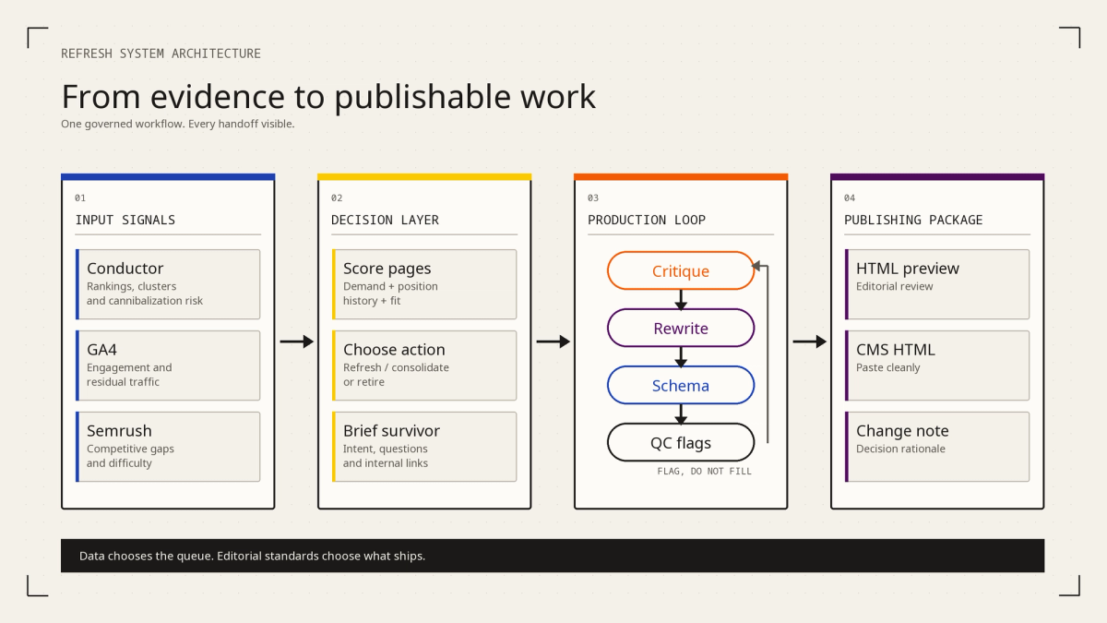Click 'Competitive gaps and difficulty' description
The height and width of the screenshot is (623, 1107).
130,456
